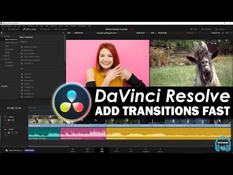Open the Inspector panel
The image size is (233, 175).
(x=220, y=29)
